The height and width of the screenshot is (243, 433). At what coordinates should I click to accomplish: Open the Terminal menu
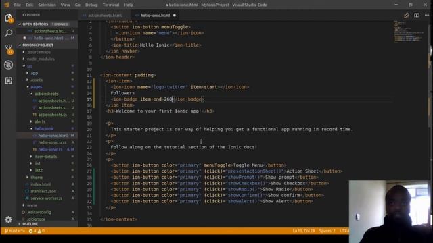(x=111, y=5)
